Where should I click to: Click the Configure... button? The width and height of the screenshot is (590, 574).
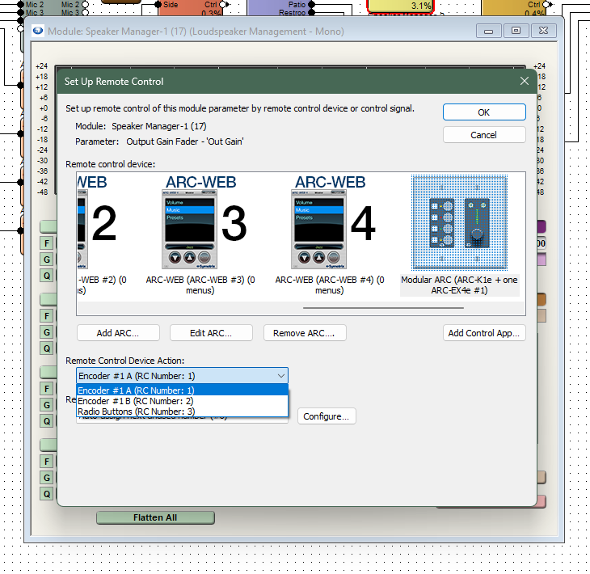(x=327, y=416)
